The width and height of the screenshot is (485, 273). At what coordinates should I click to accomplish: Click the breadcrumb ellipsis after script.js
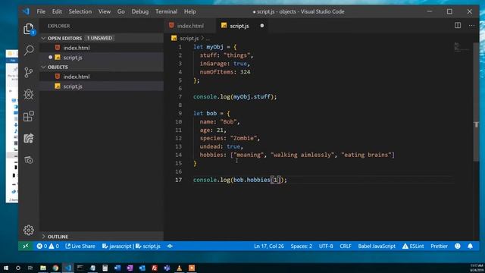click(x=208, y=39)
